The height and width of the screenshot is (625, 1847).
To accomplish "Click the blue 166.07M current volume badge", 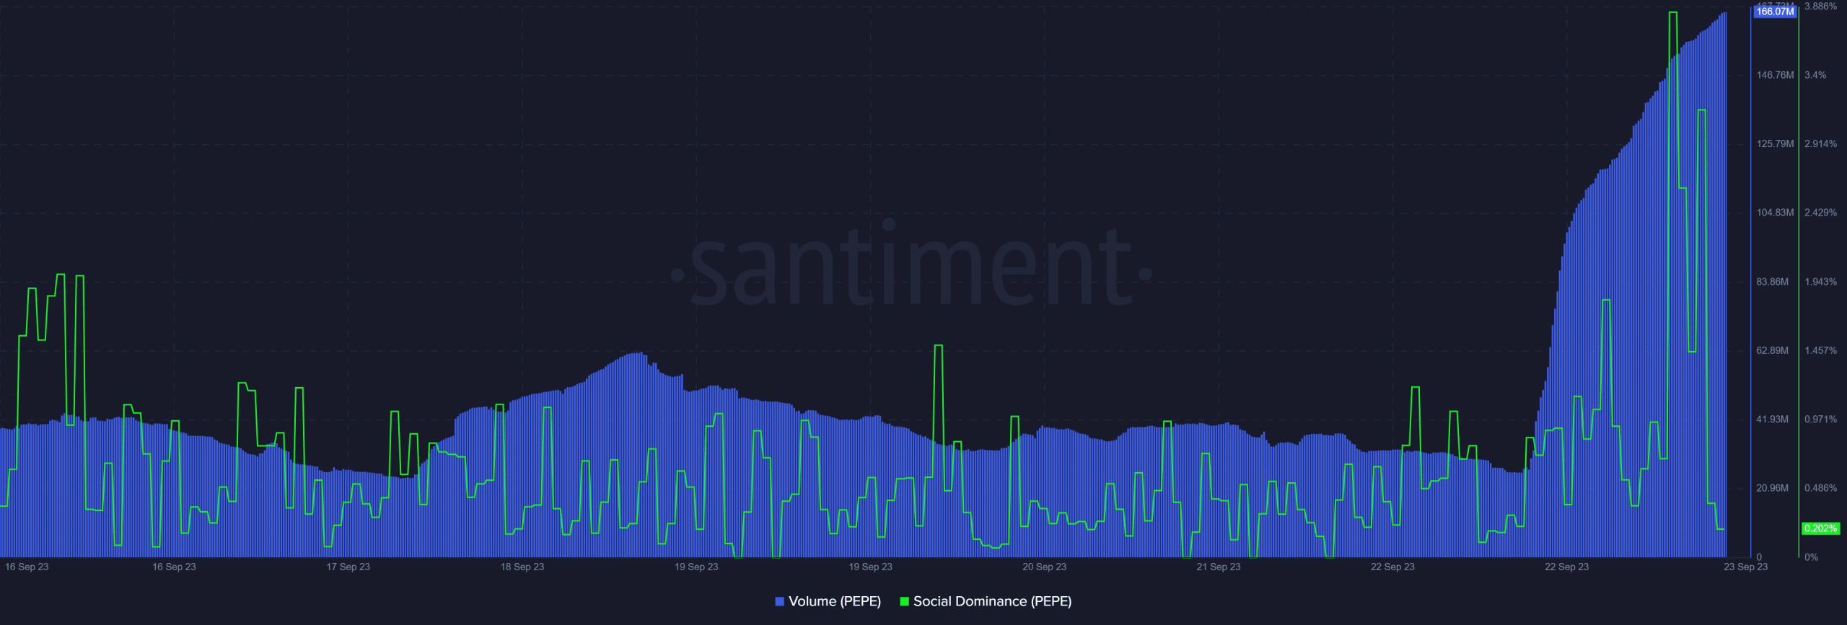I will point(1775,12).
